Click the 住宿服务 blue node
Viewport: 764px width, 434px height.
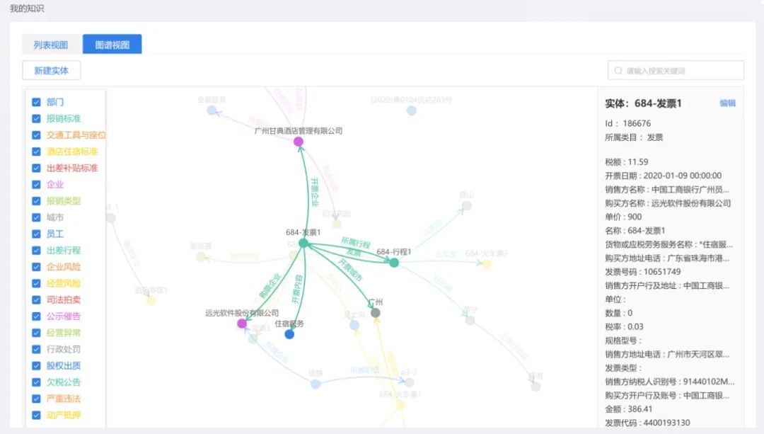click(289, 334)
